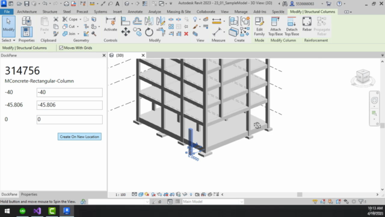
Task: Click the Z coordinate field with 0
Action: pos(70,119)
